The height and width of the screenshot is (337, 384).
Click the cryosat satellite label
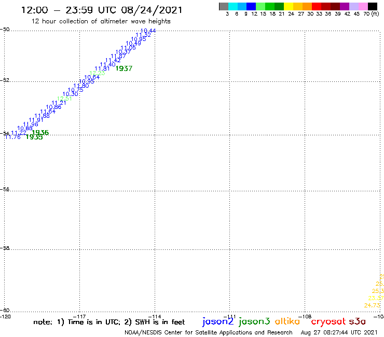(x=328, y=321)
